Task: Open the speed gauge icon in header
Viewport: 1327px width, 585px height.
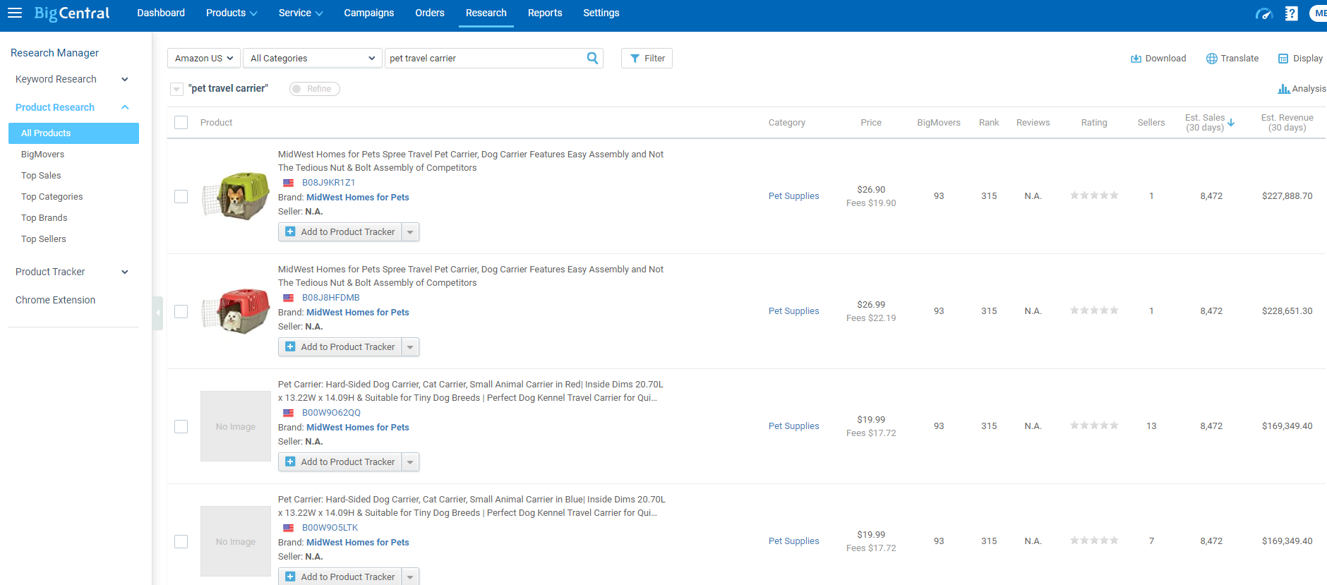Action: pyautogui.click(x=1263, y=13)
